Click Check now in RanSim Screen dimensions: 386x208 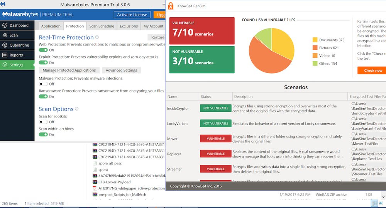click(372, 70)
